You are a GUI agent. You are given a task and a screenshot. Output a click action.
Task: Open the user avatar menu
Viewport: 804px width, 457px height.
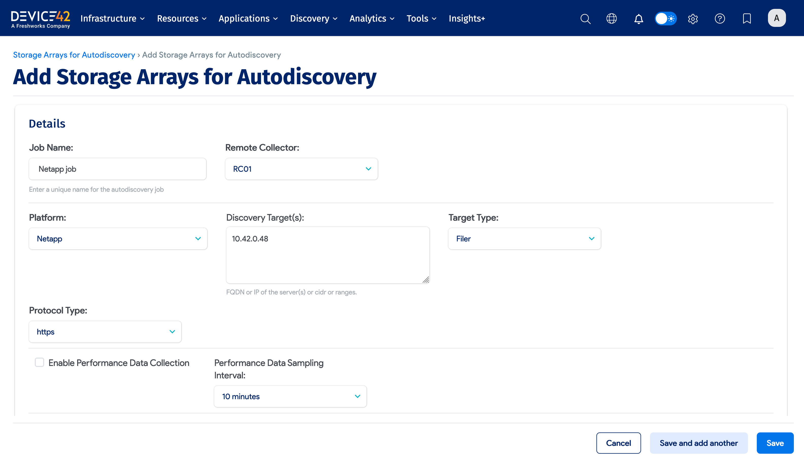point(777,18)
